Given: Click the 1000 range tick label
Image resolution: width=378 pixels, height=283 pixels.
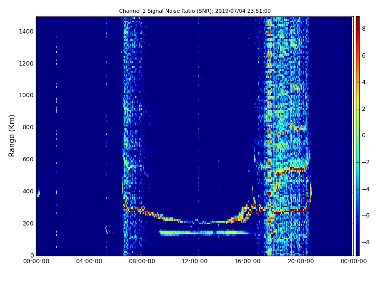Looking at the screenshot, I should [26, 95].
